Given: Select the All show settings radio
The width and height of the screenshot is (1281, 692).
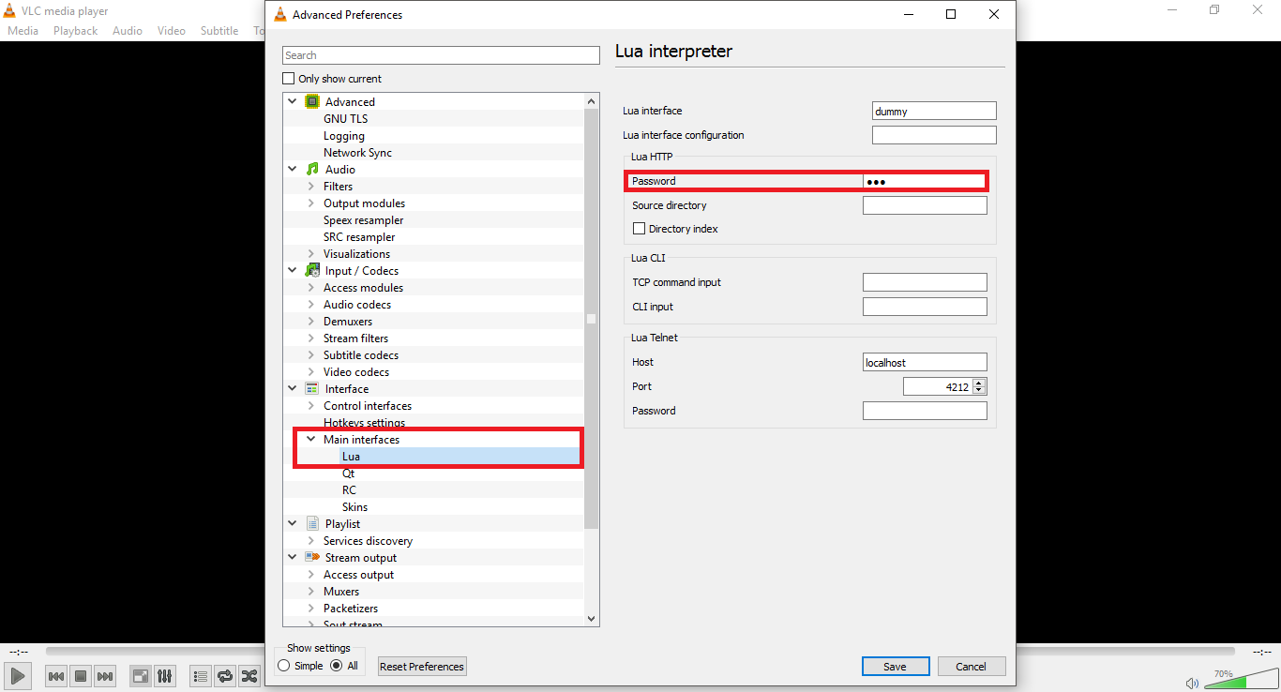Looking at the screenshot, I should click(337, 666).
